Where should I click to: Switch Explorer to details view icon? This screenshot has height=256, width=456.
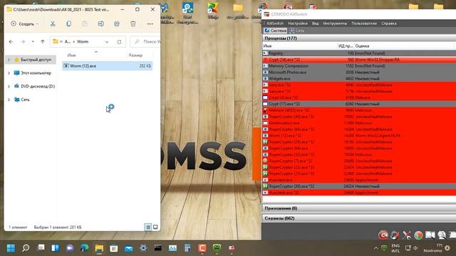148,227
